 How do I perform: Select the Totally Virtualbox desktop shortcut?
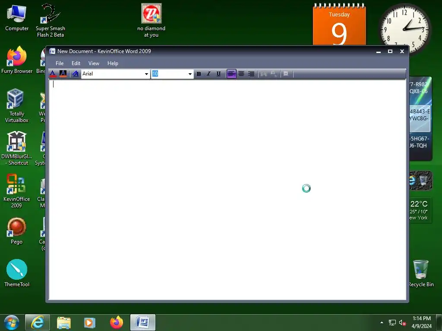[17, 106]
